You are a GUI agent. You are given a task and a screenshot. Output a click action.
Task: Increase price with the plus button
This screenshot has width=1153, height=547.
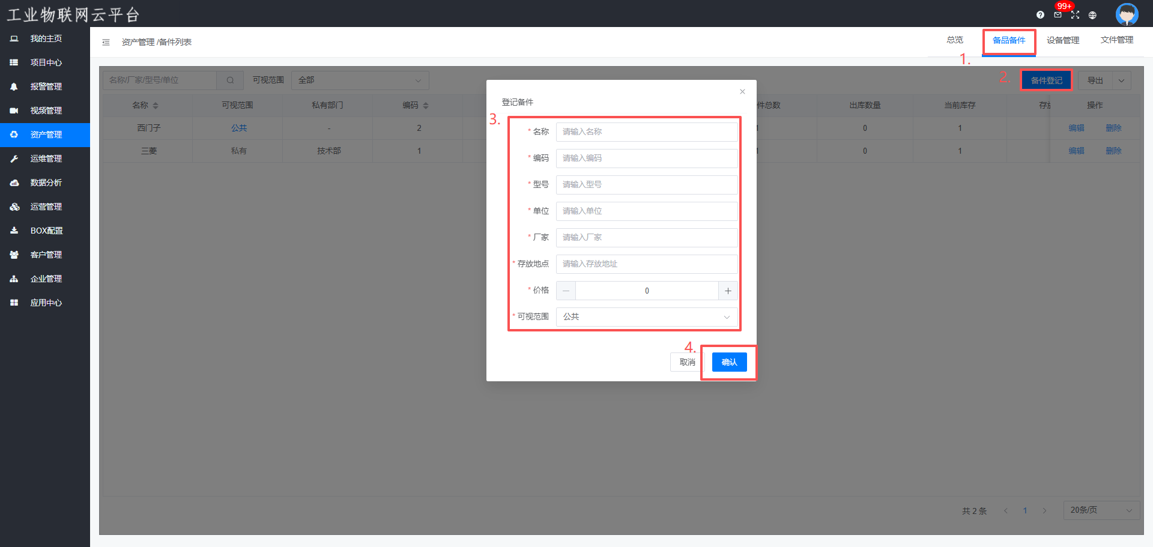click(x=728, y=291)
